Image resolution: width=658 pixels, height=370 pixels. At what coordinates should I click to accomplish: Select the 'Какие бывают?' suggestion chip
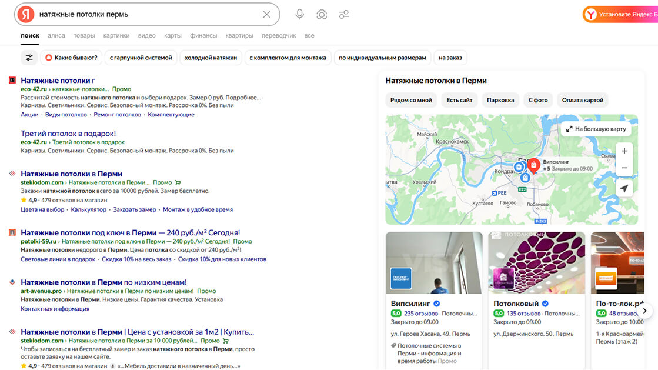click(71, 58)
